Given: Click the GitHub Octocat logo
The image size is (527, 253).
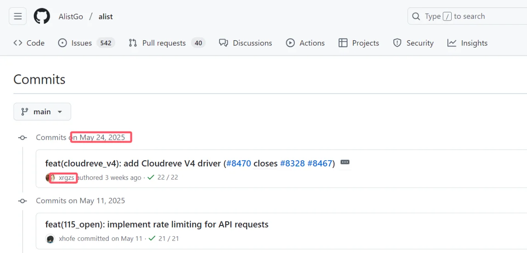Looking at the screenshot, I should click(x=42, y=16).
